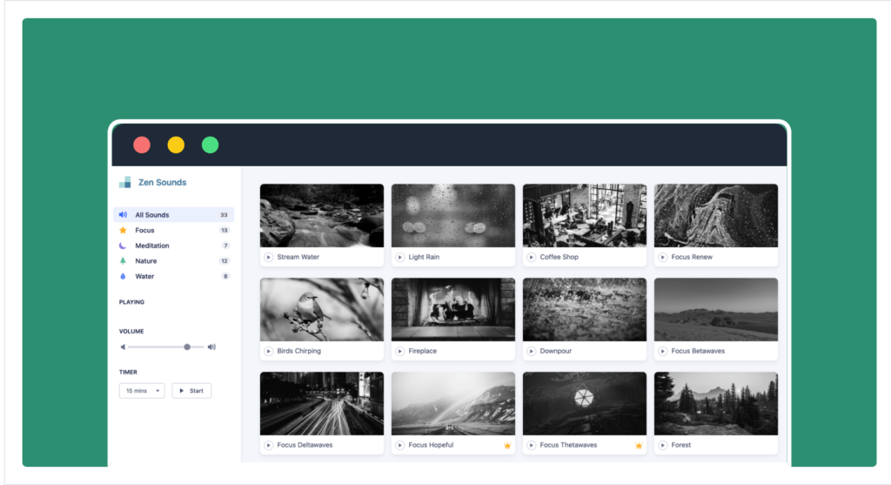
Task: Filter by Water sounds
Action: tap(174, 276)
